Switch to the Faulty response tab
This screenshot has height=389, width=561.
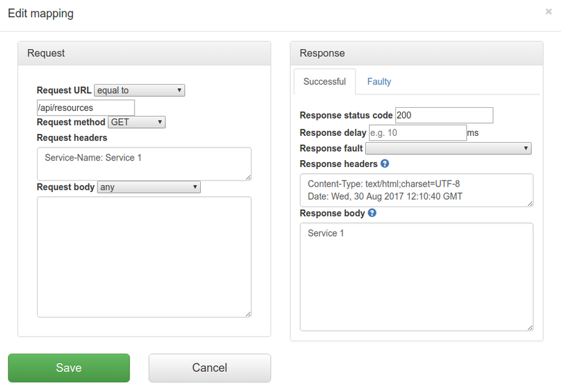[379, 82]
